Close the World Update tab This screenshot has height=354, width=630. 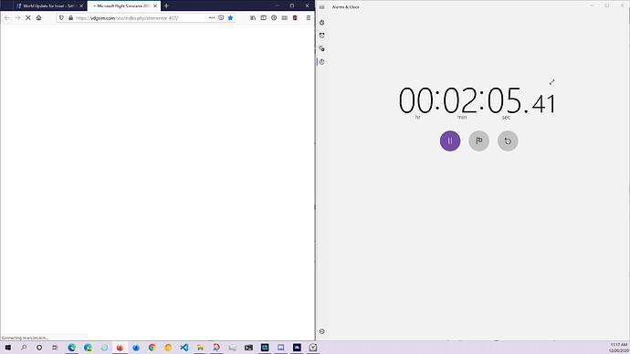pos(81,5)
